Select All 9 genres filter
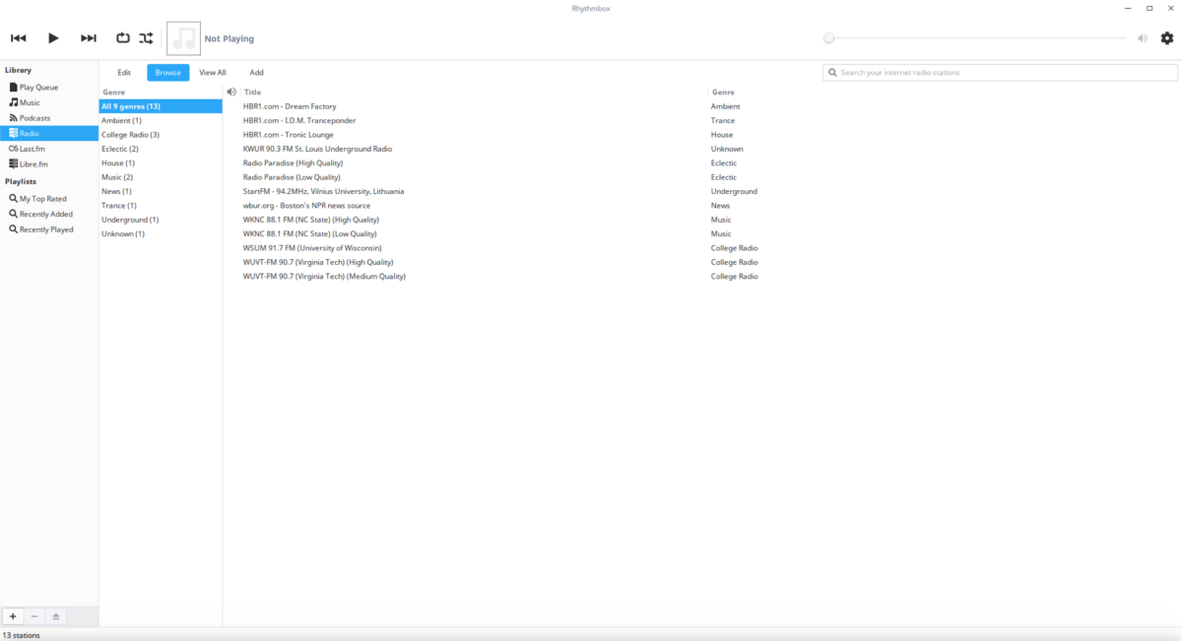The image size is (1182, 641). [x=161, y=106]
